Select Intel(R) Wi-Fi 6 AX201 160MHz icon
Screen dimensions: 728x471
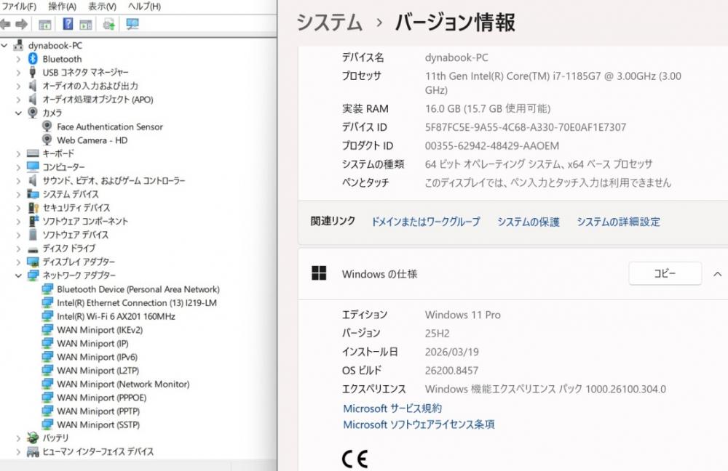(47, 316)
